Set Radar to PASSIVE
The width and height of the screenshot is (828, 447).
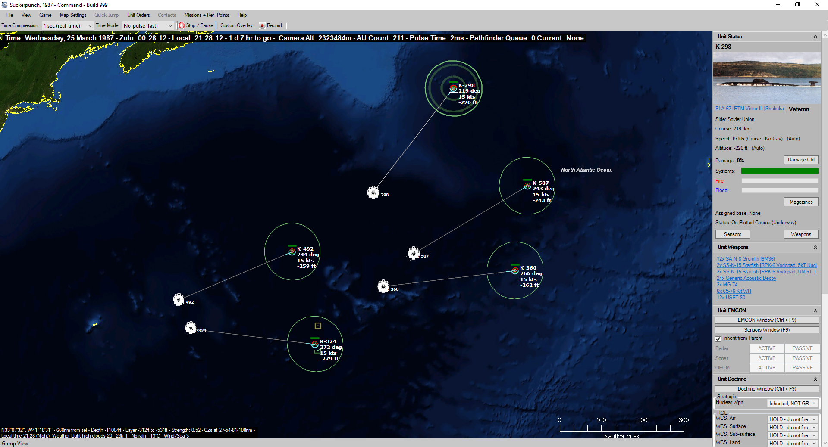pos(802,348)
